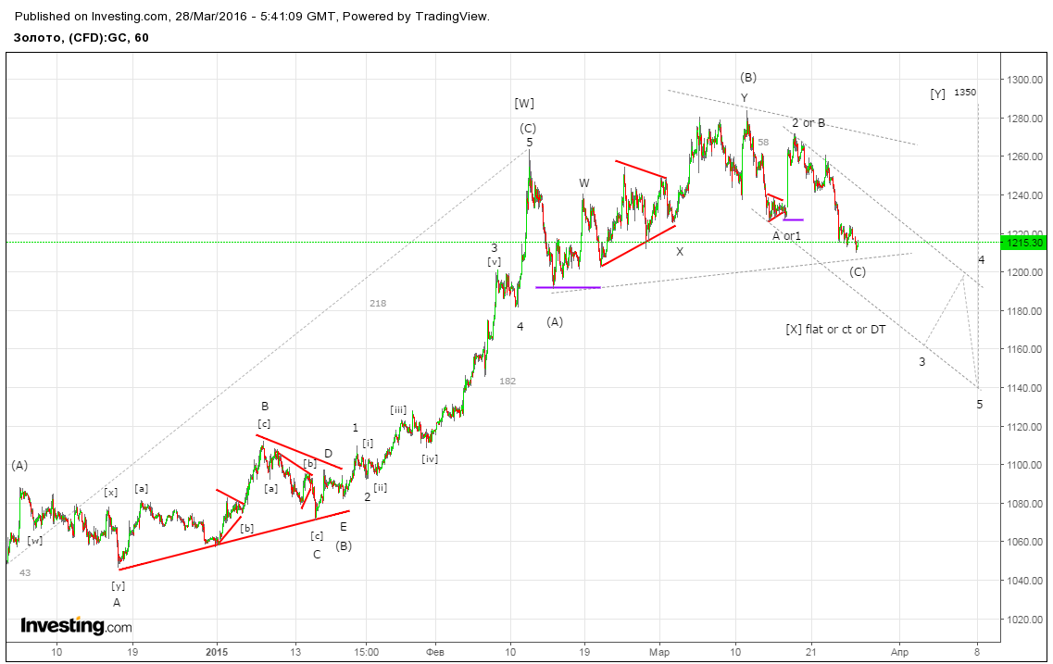Click the 1260.00 price axis label
Screen dimensions: 1053x664
[1024, 157]
